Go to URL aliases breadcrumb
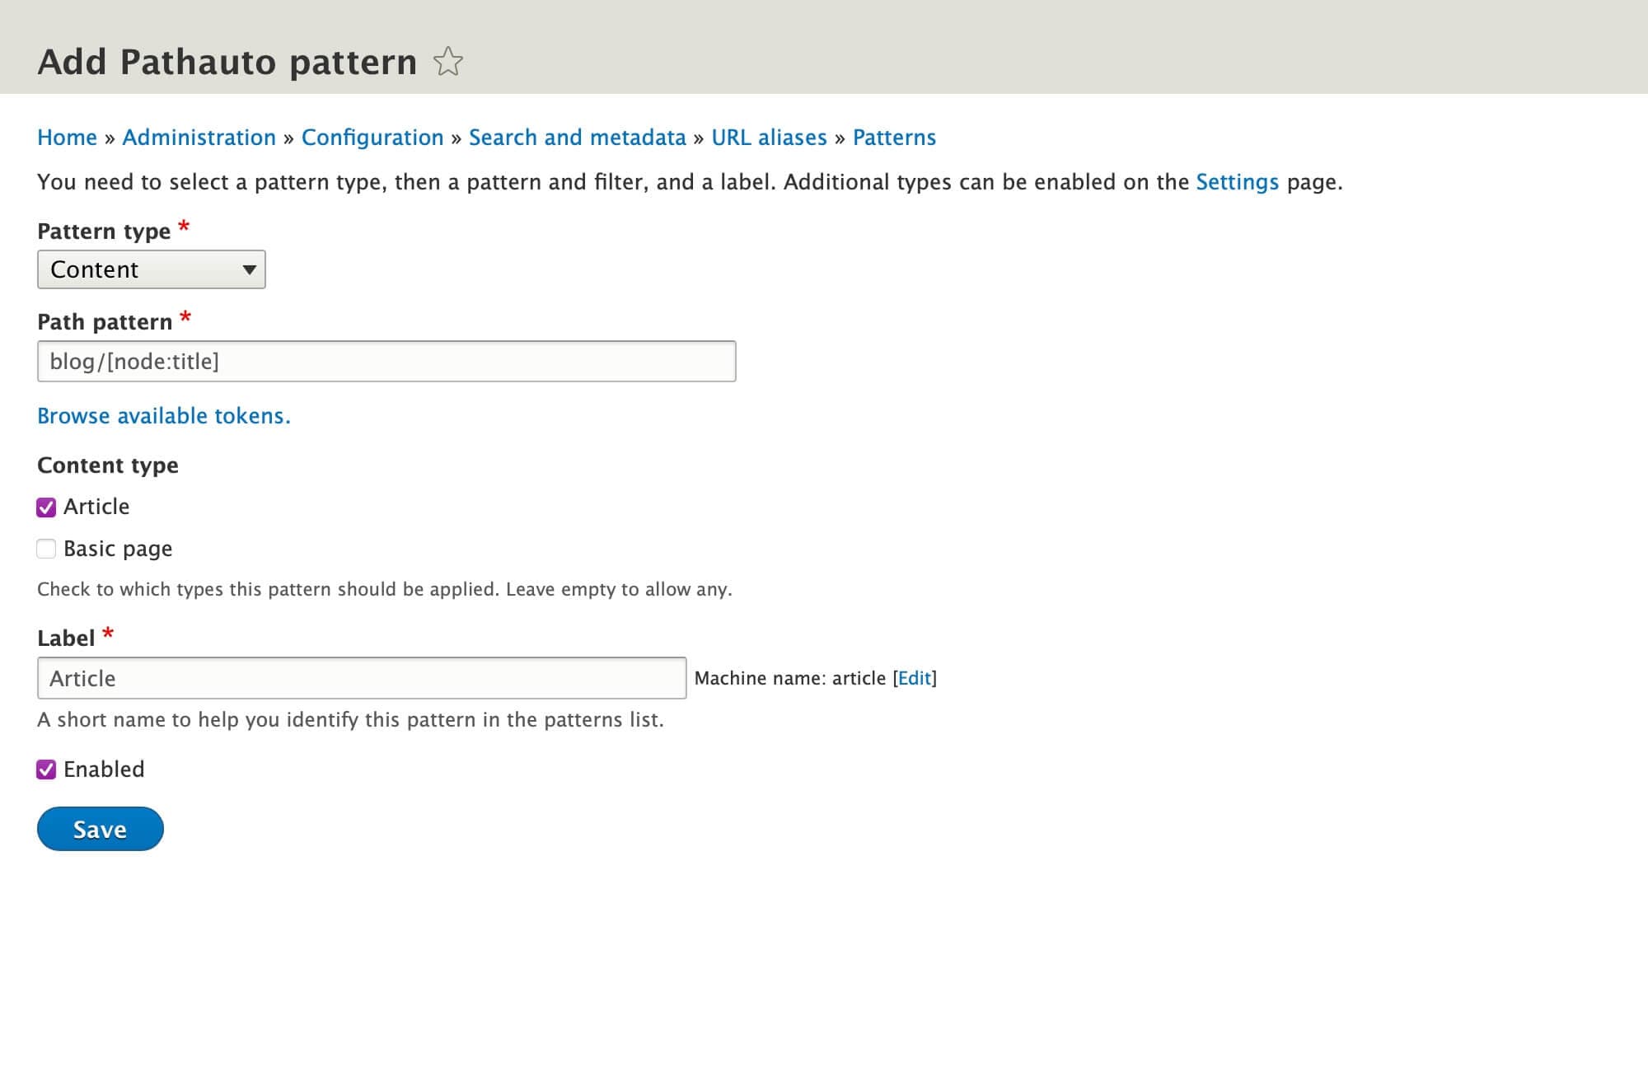1648x1071 pixels. pyautogui.click(x=770, y=138)
